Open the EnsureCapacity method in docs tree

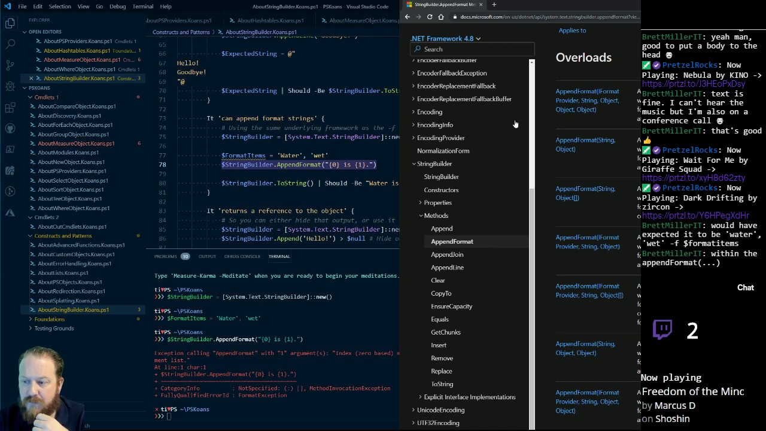point(452,306)
